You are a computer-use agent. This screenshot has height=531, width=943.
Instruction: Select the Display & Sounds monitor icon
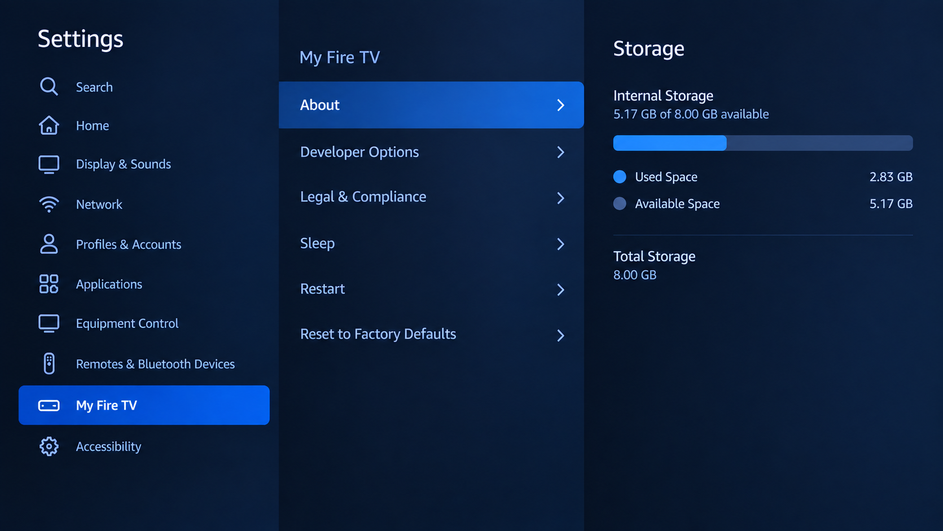(x=49, y=164)
